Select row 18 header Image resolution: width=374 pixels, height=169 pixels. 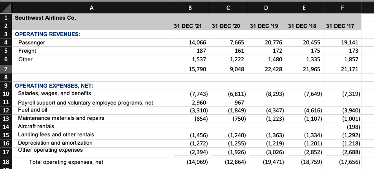tap(6, 162)
